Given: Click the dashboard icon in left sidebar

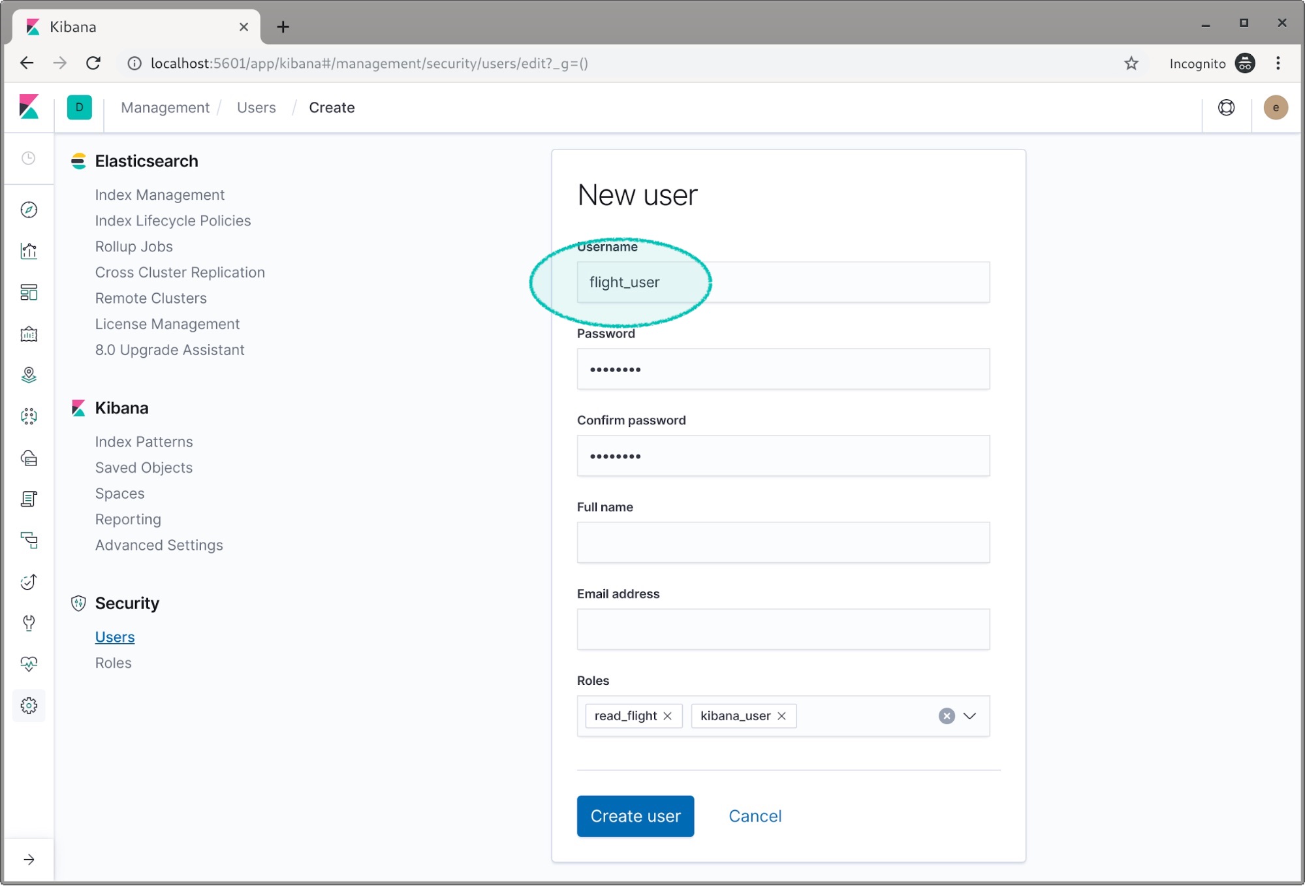Looking at the screenshot, I should pos(27,293).
